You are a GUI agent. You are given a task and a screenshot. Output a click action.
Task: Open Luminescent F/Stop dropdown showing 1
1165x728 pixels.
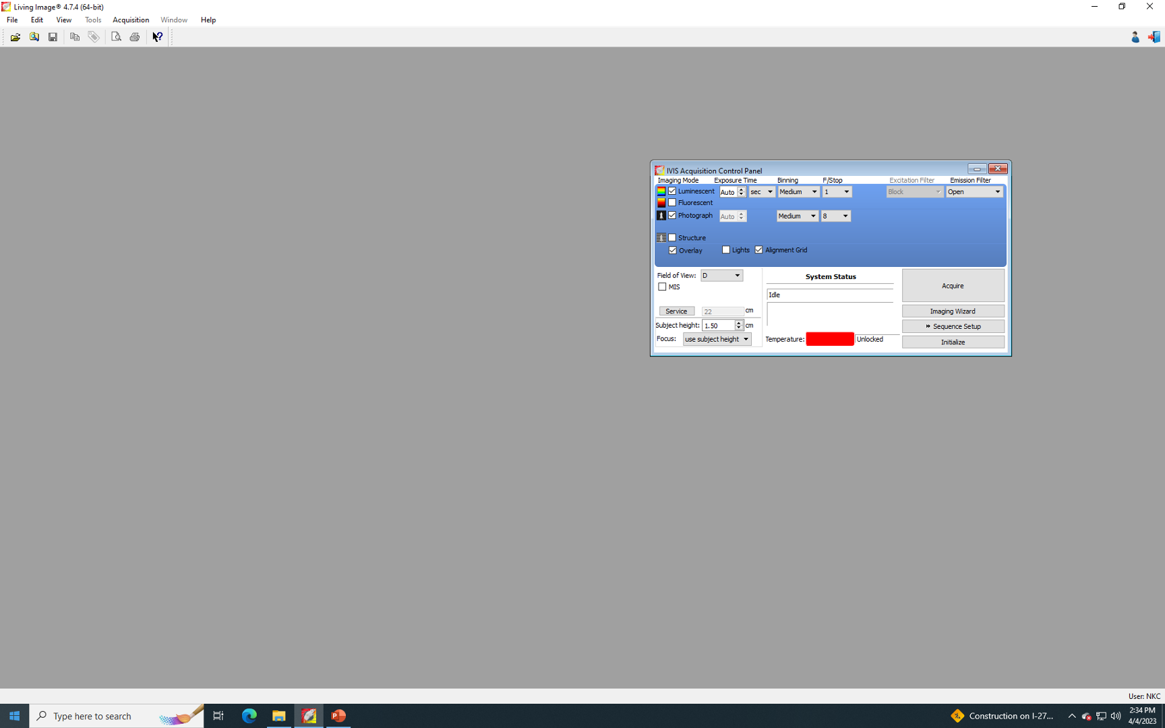click(x=837, y=192)
